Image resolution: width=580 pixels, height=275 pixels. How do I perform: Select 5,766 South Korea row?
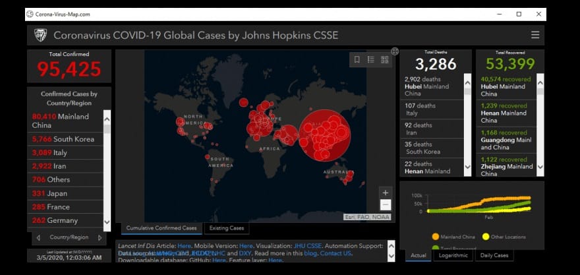(65, 139)
